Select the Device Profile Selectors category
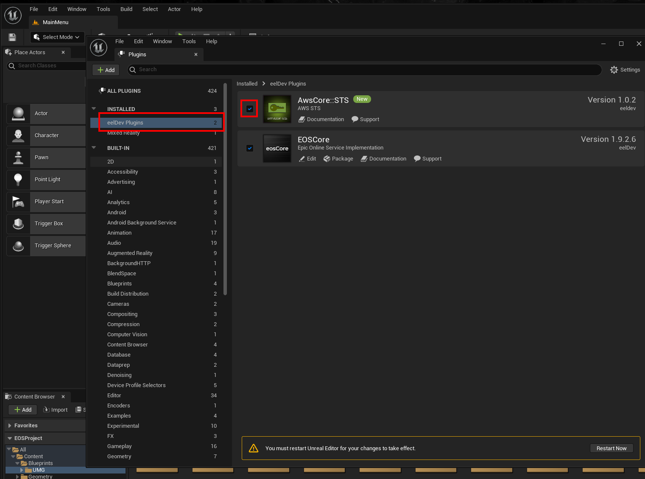Image resolution: width=645 pixels, height=479 pixels. [156, 385]
